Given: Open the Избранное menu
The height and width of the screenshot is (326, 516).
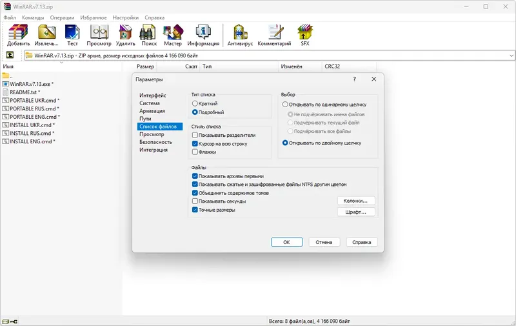Looking at the screenshot, I should point(94,17).
